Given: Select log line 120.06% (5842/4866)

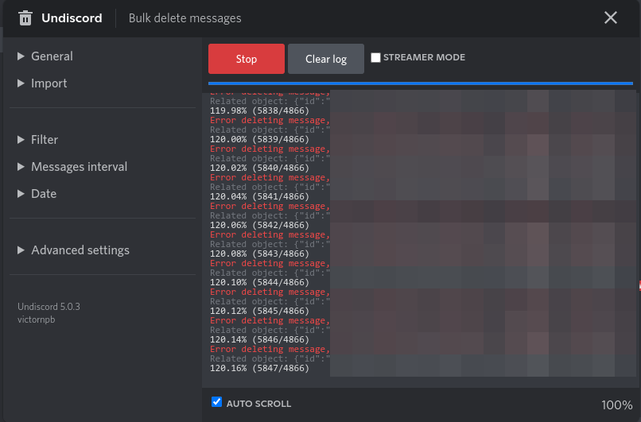Looking at the screenshot, I should tap(259, 225).
